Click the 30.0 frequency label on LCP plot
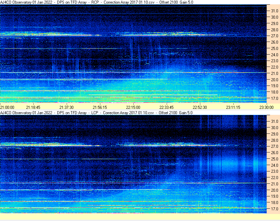The image size is (280, 221). pyautogui.click(x=275, y=128)
